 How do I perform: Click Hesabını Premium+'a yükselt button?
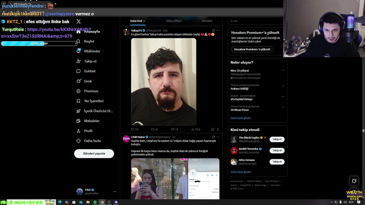252,49
